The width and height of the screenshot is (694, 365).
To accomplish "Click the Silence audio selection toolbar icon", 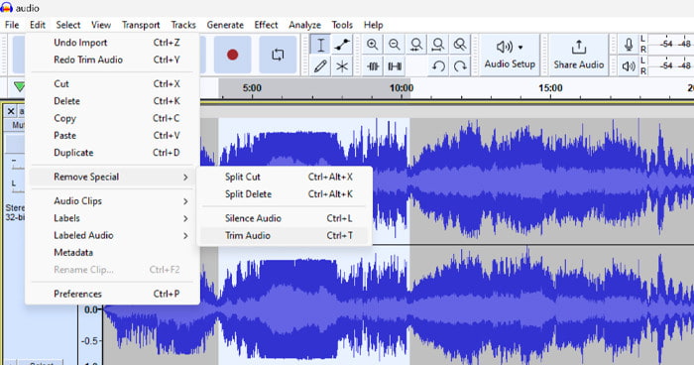I will click(395, 66).
